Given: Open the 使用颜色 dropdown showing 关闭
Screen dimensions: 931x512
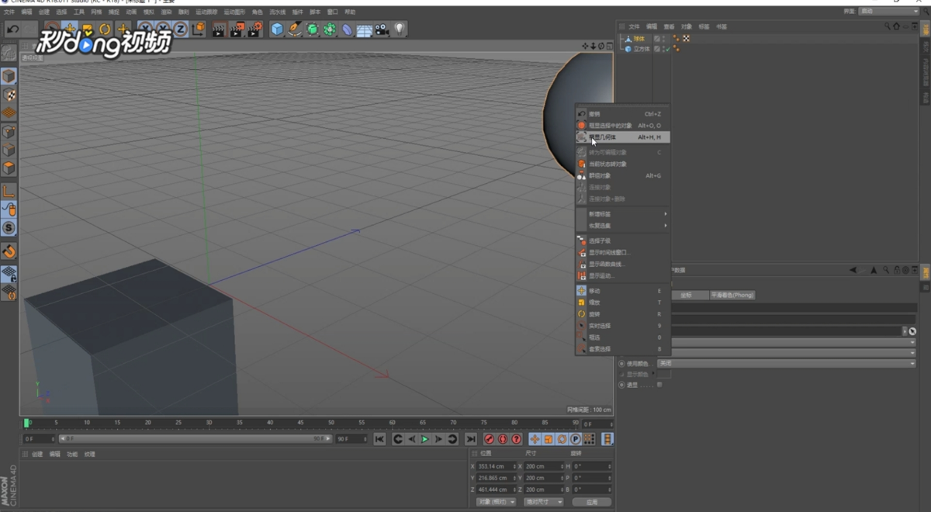Looking at the screenshot, I should (787, 363).
